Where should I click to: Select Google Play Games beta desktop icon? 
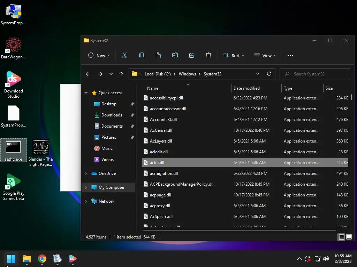click(14, 187)
